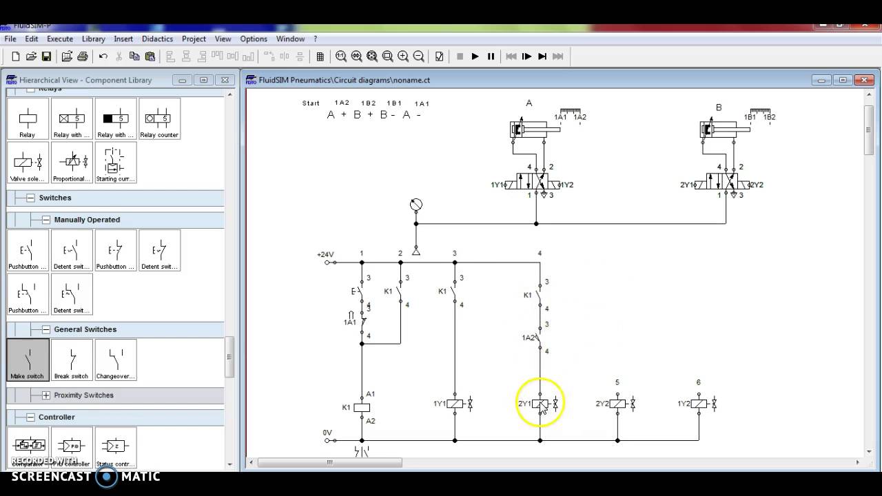
Task: Open the File menu
Action: tap(10, 39)
